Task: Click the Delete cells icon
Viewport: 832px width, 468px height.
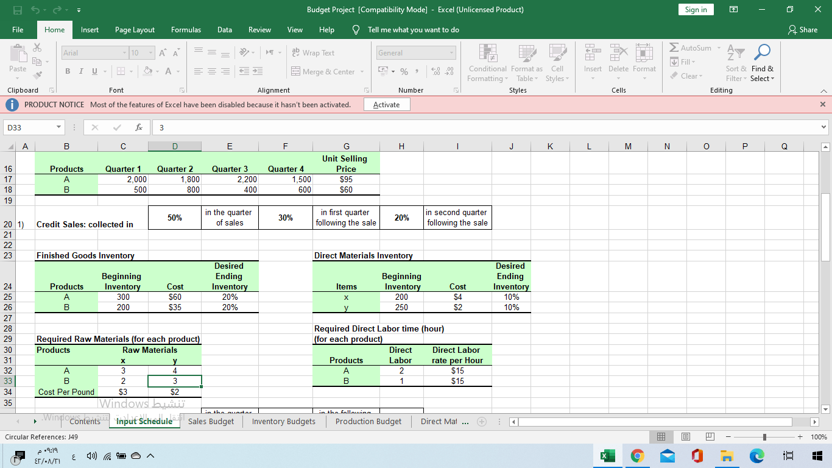Action: point(618,53)
